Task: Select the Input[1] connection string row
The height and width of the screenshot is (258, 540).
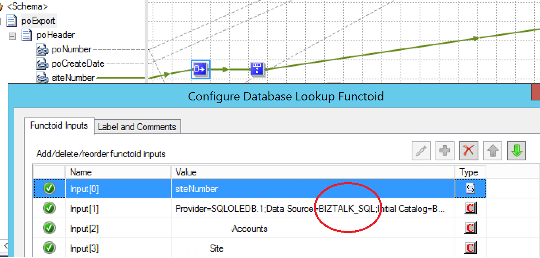Action: click(260, 208)
